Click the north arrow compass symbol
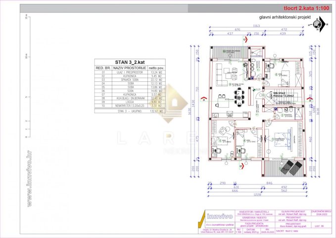The image size is (336, 238). [319, 24]
